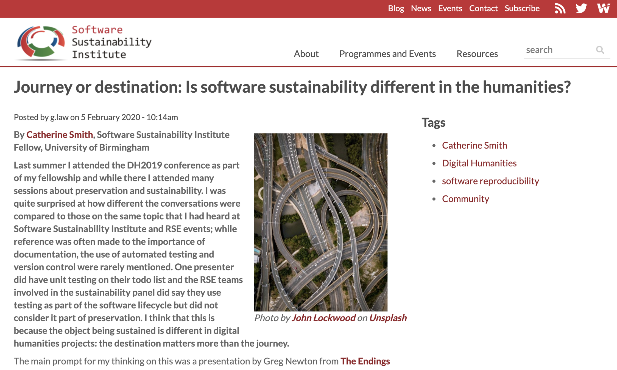
Task: Open the software reproducibility tag
Action: click(490, 181)
